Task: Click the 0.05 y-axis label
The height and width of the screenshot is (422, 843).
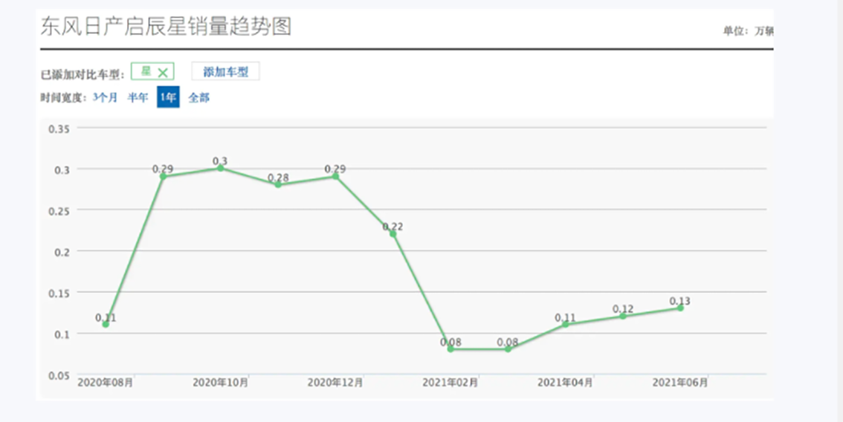Action: coord(59,375)
